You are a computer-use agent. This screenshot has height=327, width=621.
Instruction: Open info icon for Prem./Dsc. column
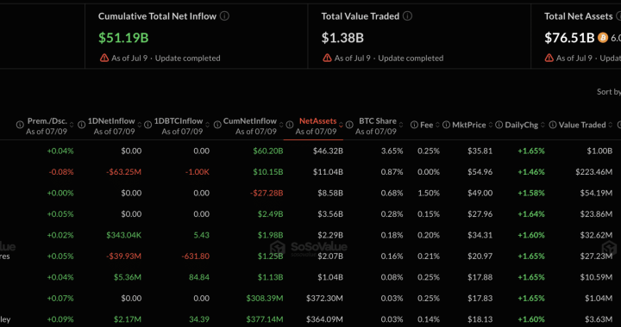pyautogui.click(x=20, y=125)
